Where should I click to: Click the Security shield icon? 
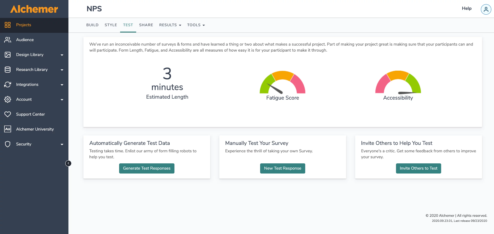point(8,144)
